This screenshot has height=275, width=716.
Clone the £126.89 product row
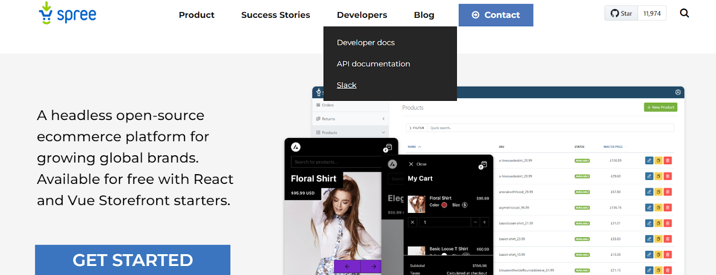[x=659, y=161]
